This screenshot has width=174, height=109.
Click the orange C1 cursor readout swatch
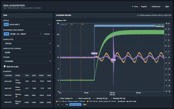tap(57, 101)
